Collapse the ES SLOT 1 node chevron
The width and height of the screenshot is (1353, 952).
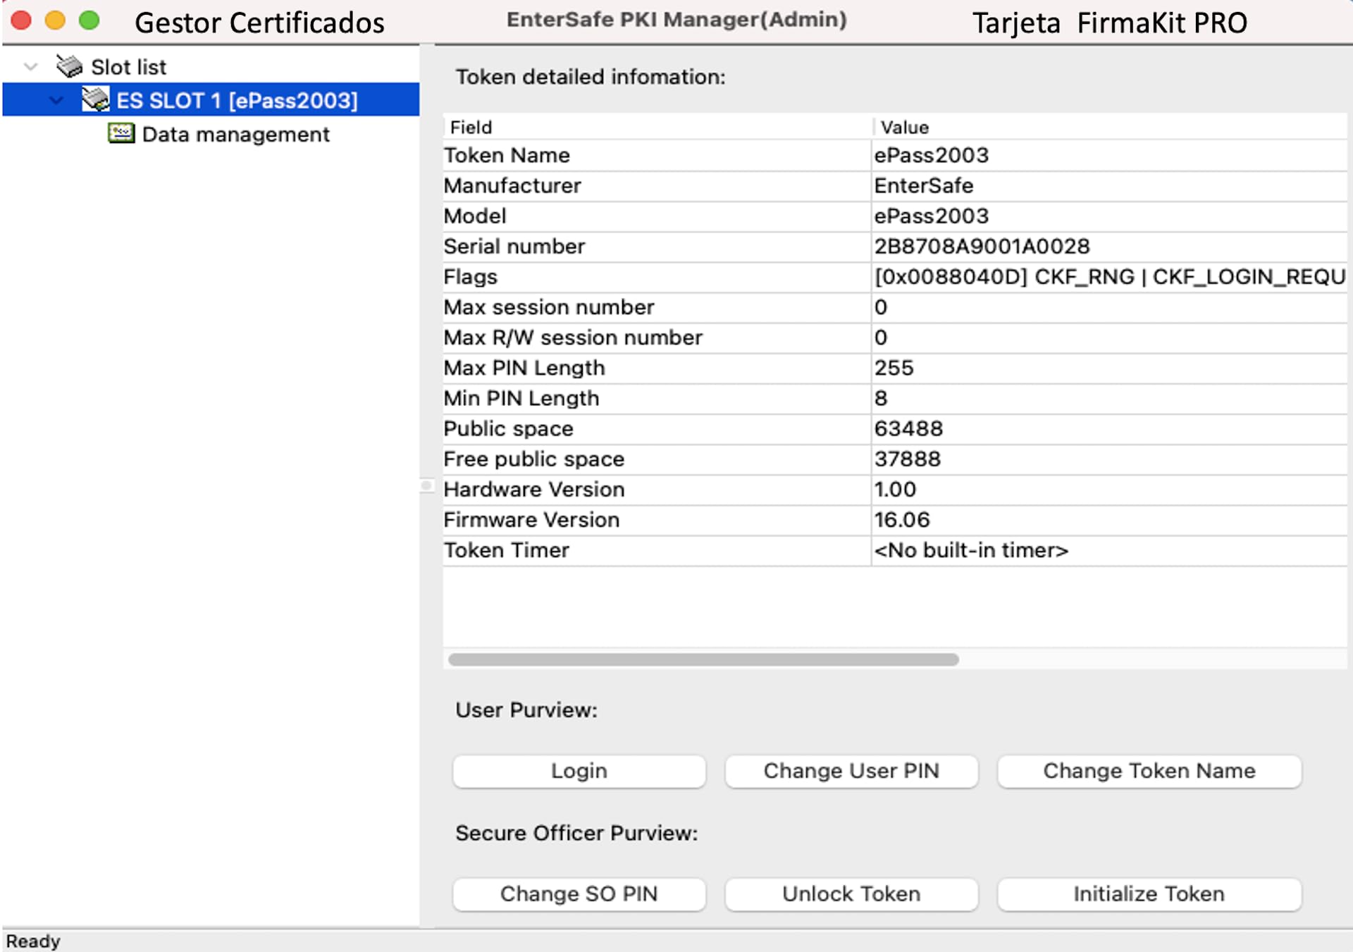57,100
